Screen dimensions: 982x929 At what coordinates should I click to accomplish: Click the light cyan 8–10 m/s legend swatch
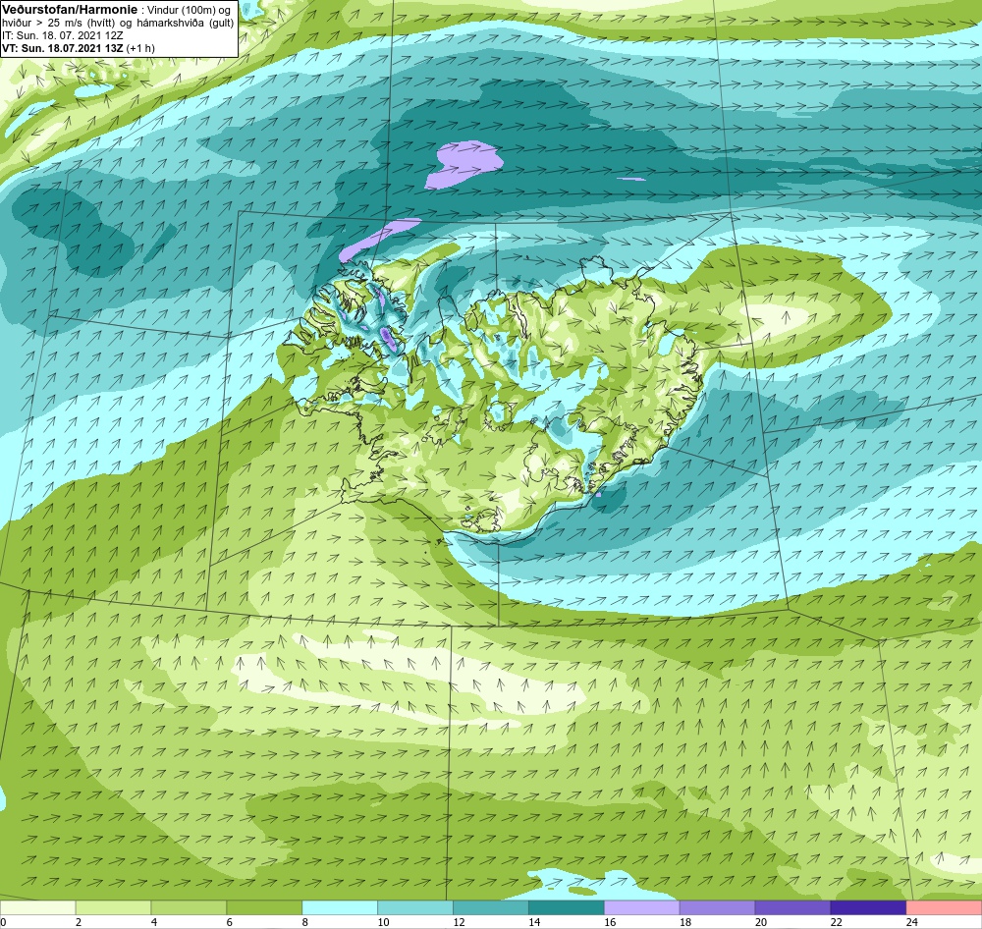340,907
